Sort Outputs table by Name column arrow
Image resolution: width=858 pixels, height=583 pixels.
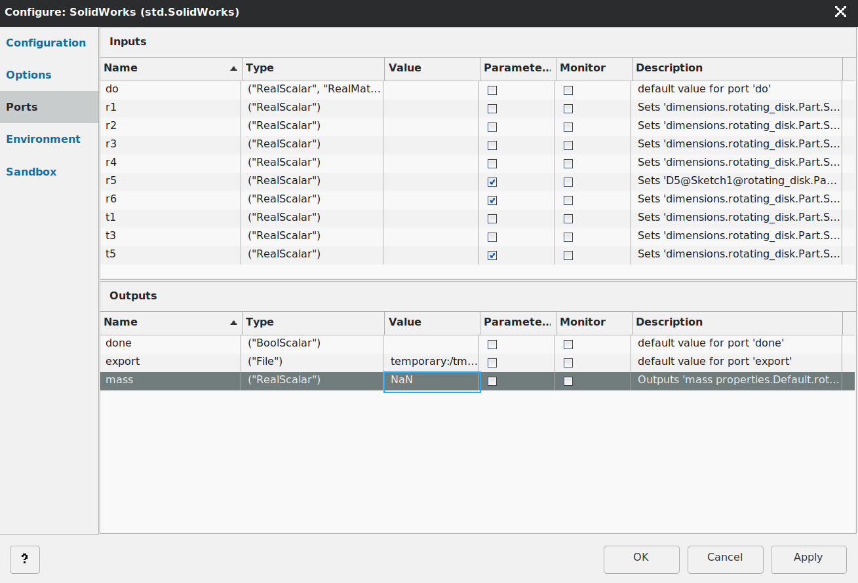pyautogui.click(x=233, y=322)
